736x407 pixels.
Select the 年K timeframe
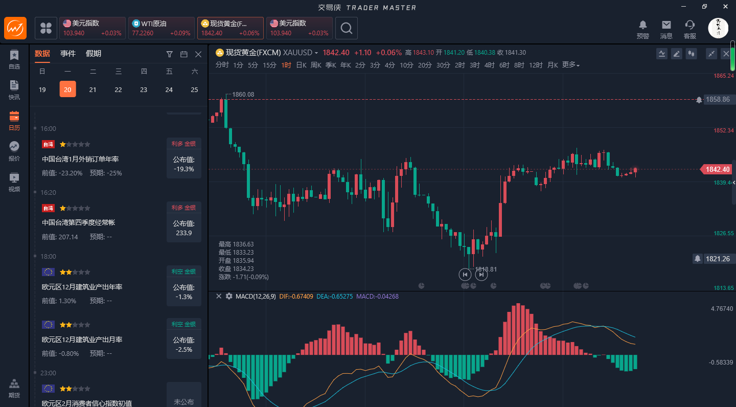click(x=346, y=65)
